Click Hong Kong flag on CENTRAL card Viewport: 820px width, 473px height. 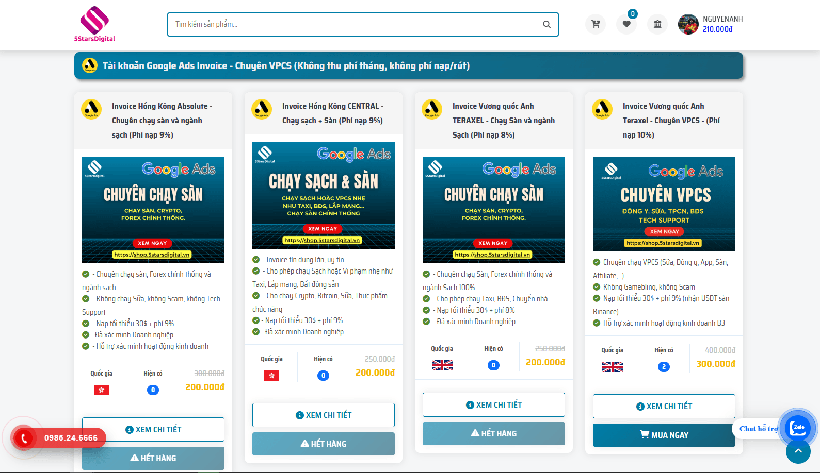[271, 376]
